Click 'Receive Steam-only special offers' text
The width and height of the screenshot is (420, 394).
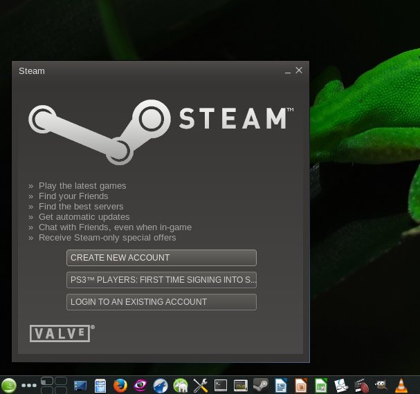coord(107,238)
